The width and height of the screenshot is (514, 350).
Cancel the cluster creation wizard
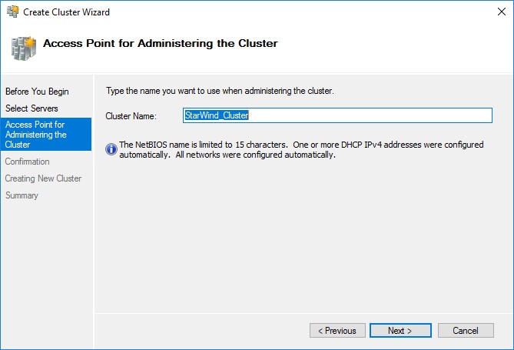[466, 331]
